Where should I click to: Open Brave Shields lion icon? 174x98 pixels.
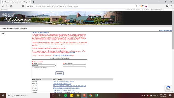142,6
